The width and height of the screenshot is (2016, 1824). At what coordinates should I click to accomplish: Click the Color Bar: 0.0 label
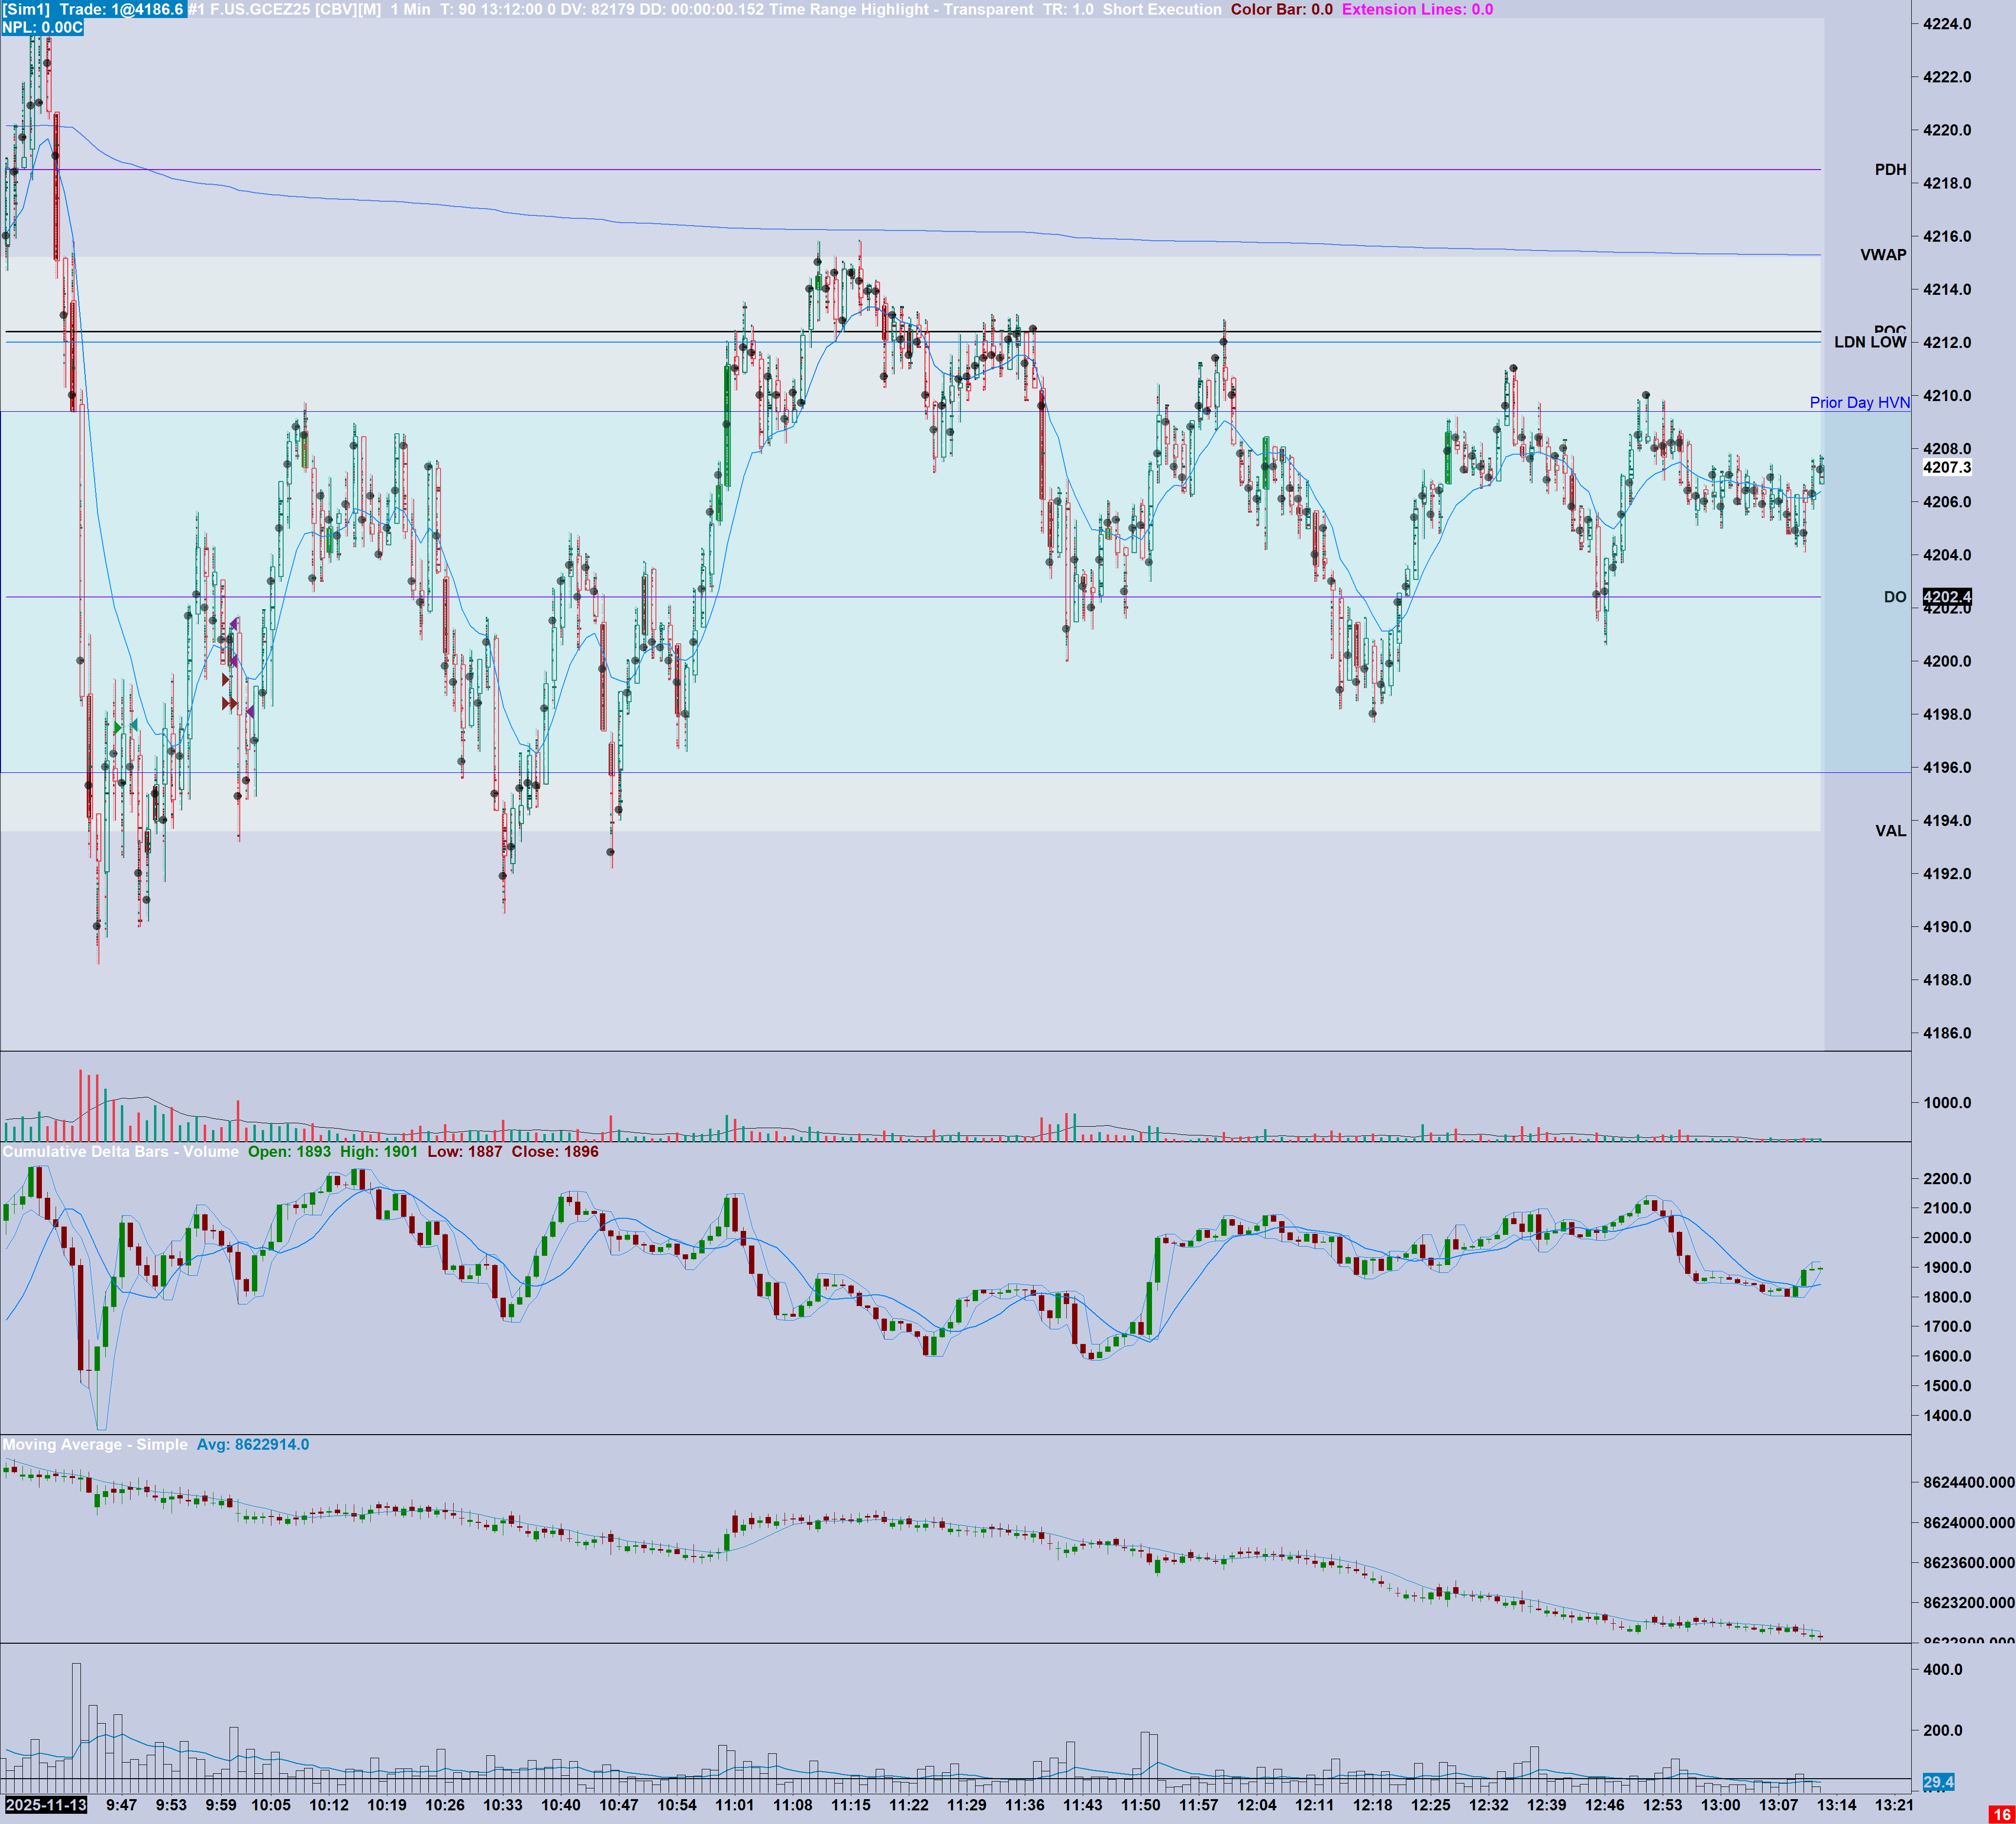(1281, 9)
